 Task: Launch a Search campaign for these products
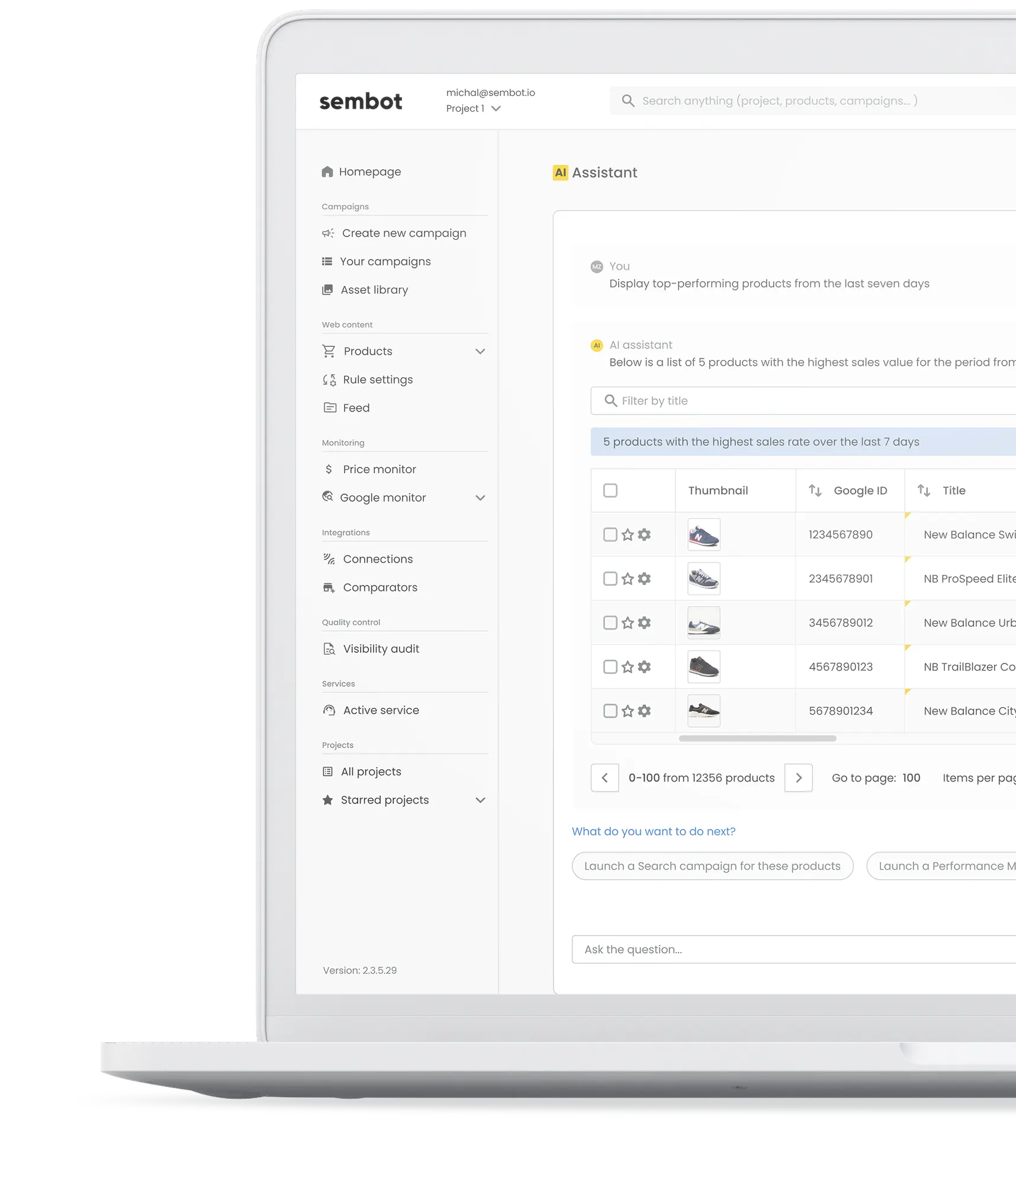[x=712, y=866]
